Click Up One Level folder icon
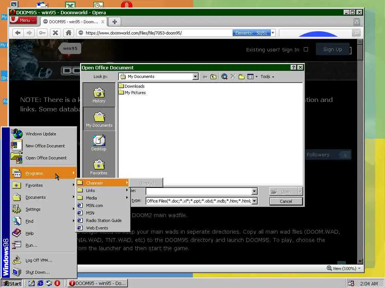 tap(214, 77)
